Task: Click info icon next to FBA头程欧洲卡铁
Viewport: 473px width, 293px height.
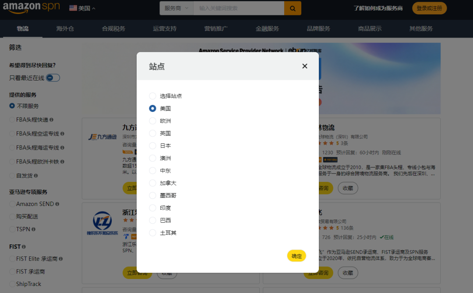Action: pyautogui.click(x=62, y=162)
